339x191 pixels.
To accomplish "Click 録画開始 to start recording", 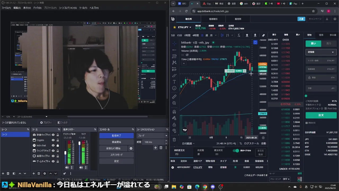I will (x=117, y=142).
